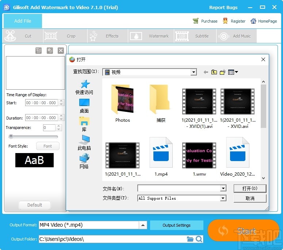Image resolution: width=283 pixels, height=250 pixels.
Task: Select the Cut scissors tool
Action: click(x=10, y=36)
